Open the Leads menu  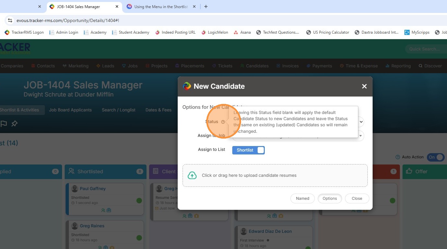[105, 66]
